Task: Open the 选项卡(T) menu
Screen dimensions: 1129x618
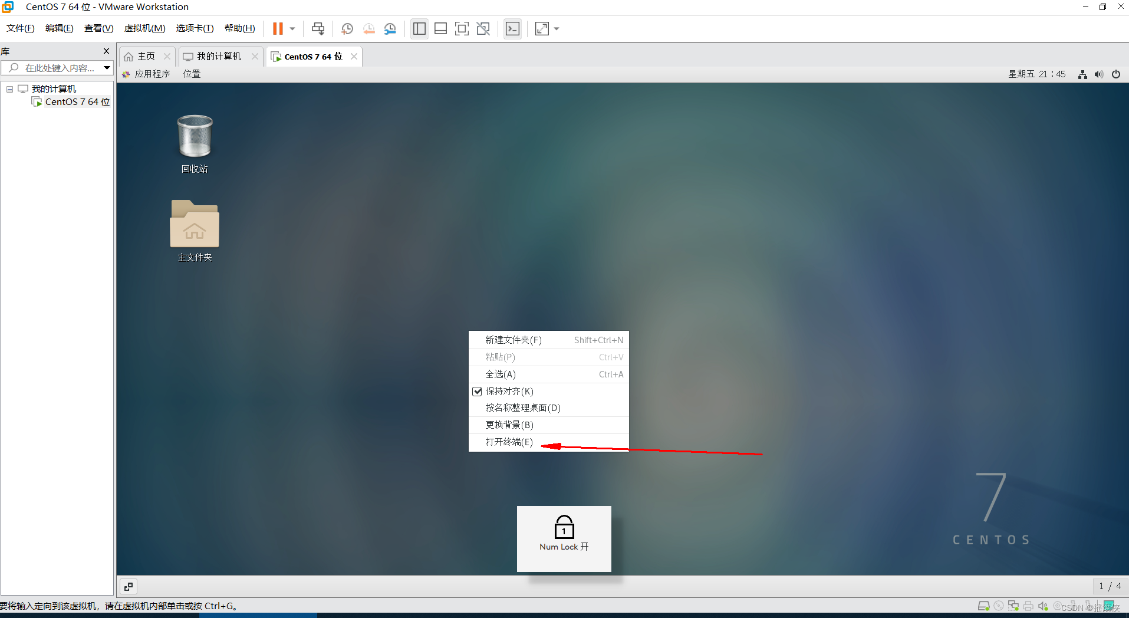Action: tap(195, 28)
